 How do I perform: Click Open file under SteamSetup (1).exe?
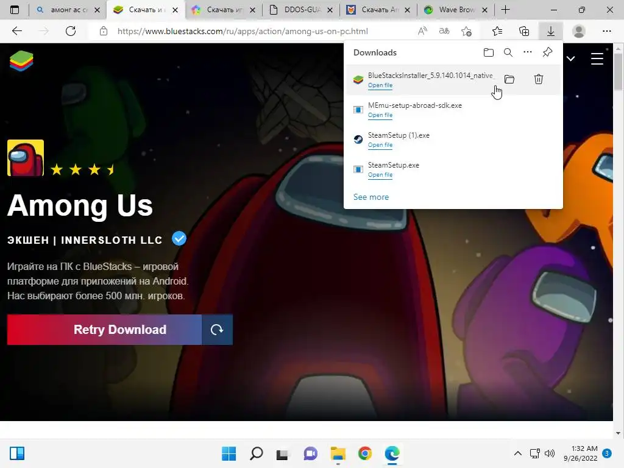[x=380, y=145]
